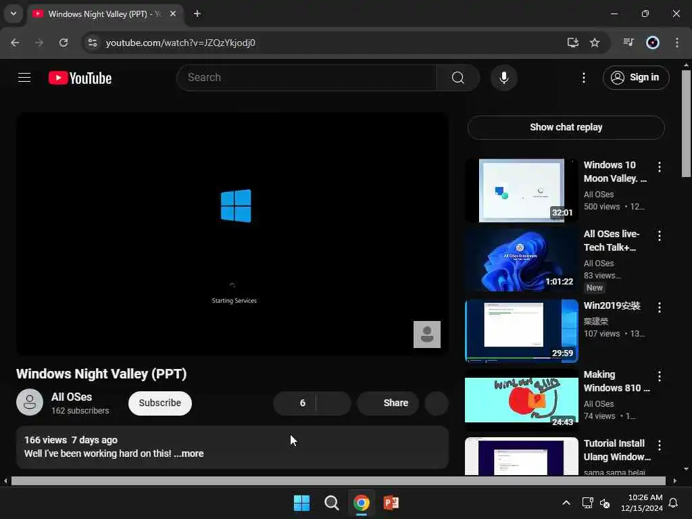Open options for Making Windows 810 video
Image resolution: width=692 pixels, height=519 pixels.
[659, 376]
